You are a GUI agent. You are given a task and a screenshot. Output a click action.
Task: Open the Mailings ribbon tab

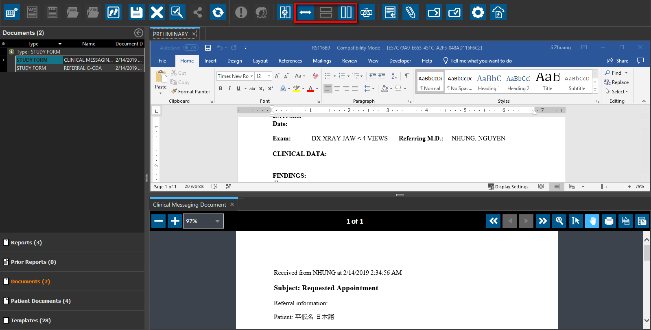322,61
